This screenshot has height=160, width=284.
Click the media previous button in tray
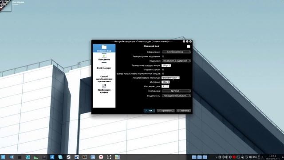pyautogui.click(x=220, y=157)
